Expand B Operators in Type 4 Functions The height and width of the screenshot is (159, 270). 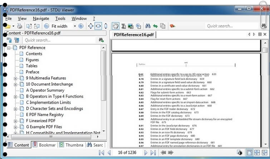coord(15,97)
